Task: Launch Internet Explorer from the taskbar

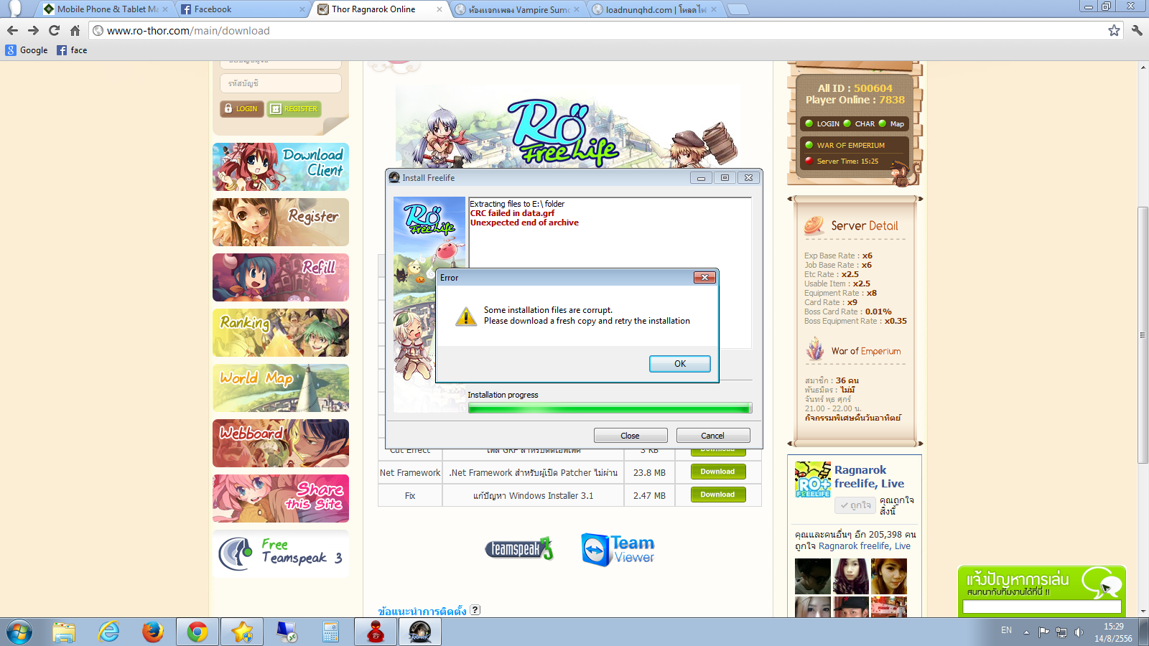Action: (x=108, y=632)
